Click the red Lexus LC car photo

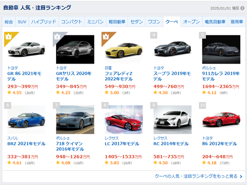click(x=124, y=120)
